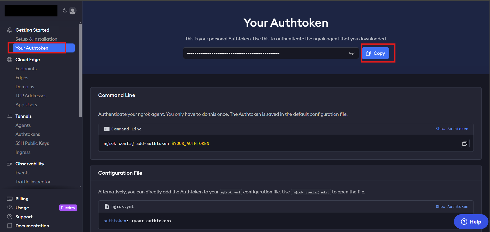
Task: Navigate to Domains
Action: pyautogui.click(x=25, y=86)
